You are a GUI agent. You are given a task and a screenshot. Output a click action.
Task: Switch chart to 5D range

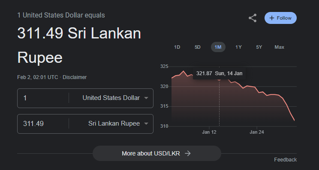click(198, 47)
